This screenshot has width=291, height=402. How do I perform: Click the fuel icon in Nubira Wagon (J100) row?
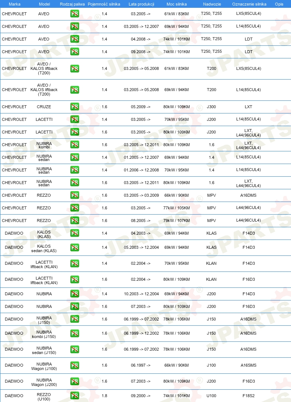point(75,365)
